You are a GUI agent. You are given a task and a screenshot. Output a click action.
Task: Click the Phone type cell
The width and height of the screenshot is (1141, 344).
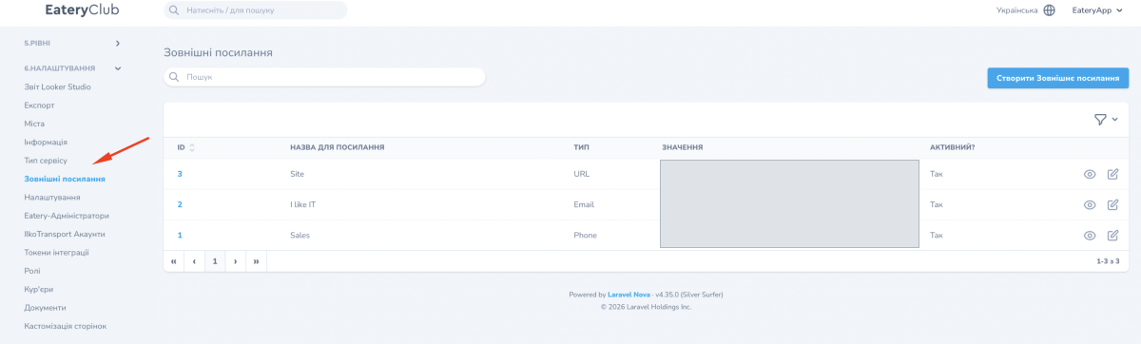click(x=586, y=235)
